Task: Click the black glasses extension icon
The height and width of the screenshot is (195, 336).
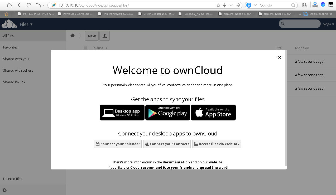Action: click(x=331, y=4)
